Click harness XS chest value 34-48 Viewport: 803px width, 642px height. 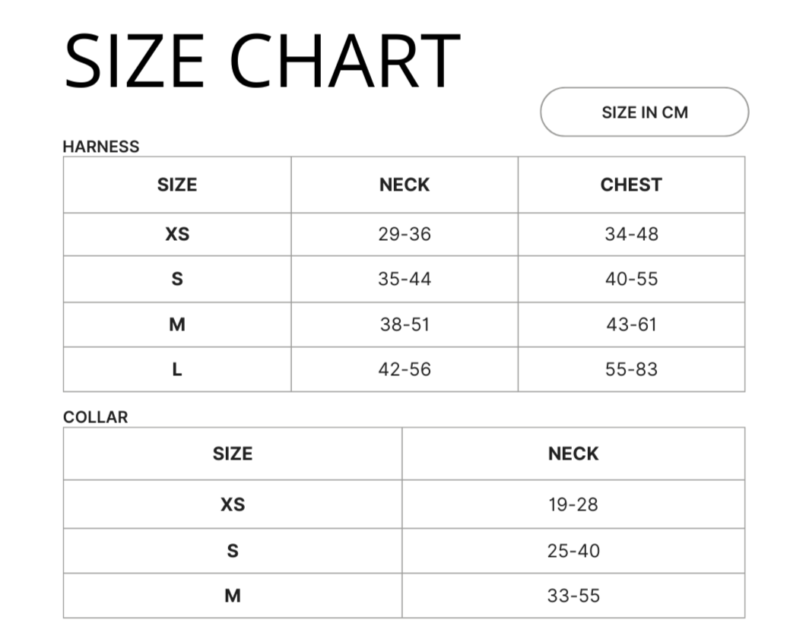click(631, 234)
